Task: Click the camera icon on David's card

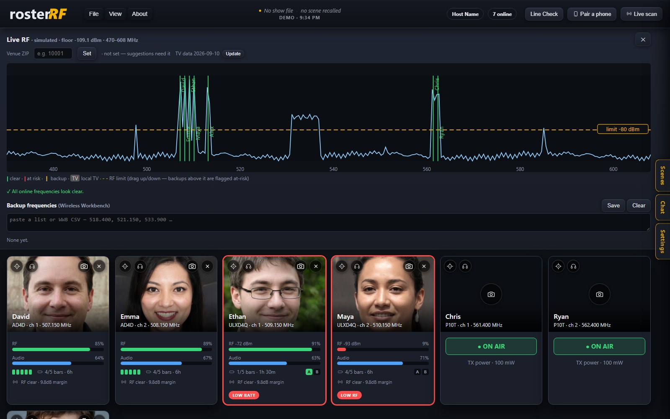Action: click(x=84, y=266)
